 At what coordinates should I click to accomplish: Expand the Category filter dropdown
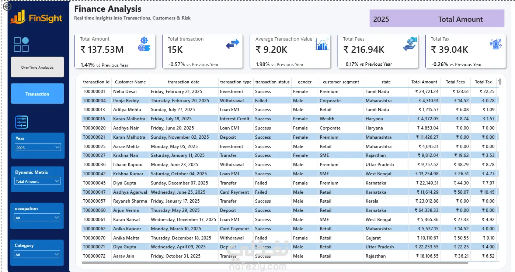37,254
